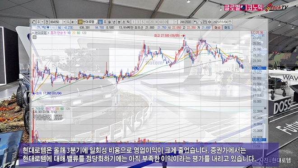
Task: Open the calendar icon beside 2021/11/04
Action: point(230,22)
